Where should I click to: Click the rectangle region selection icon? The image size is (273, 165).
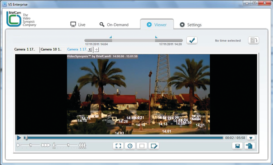pyautogui.click(x=142, y=146)
